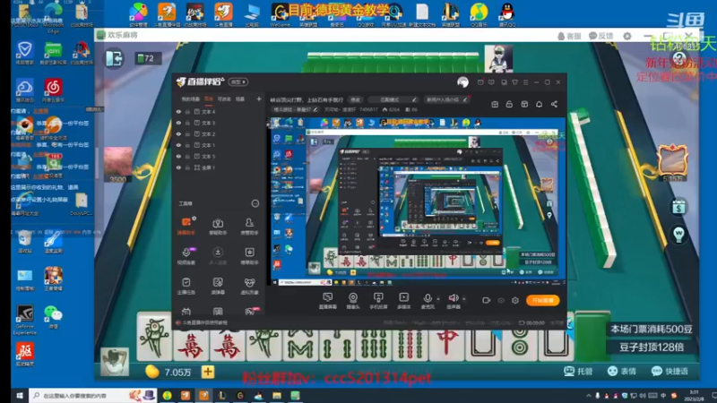Viewport: 717px width, 403px height.
Task: Switch to the highlighted orange scene tab
Action: [x=209, y=99]
